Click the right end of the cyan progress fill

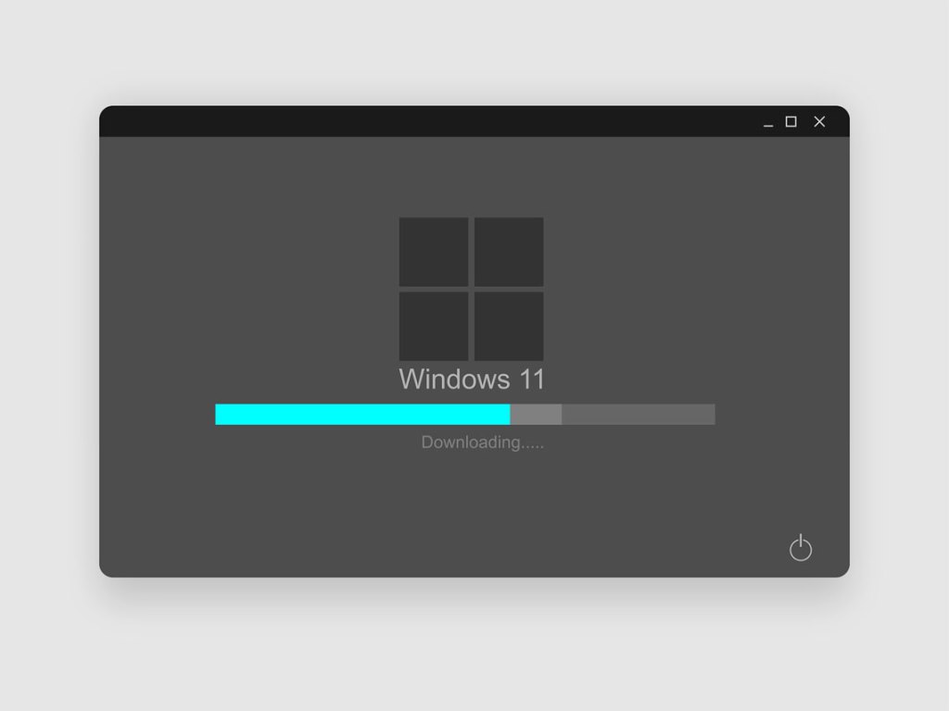[x=506, y=414]
